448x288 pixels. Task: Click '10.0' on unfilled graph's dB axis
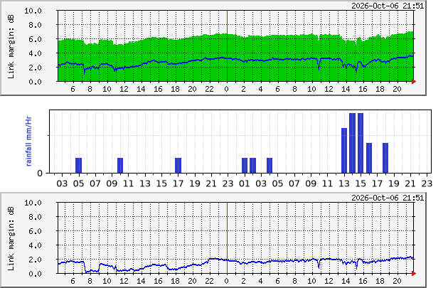tap(33, 203)
